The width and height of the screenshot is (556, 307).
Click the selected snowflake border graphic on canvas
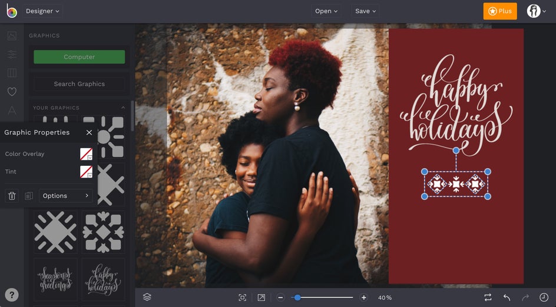pyautogui.click(x=456, y=184)
